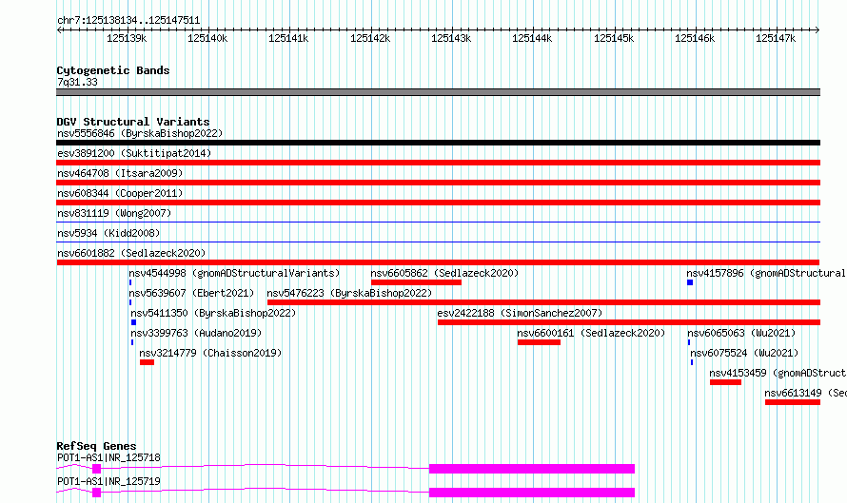Click the grey 7q31.33 cytogenetic band
Screen dimensions: 847x503
pyautogui.click(x=438, y=92)
